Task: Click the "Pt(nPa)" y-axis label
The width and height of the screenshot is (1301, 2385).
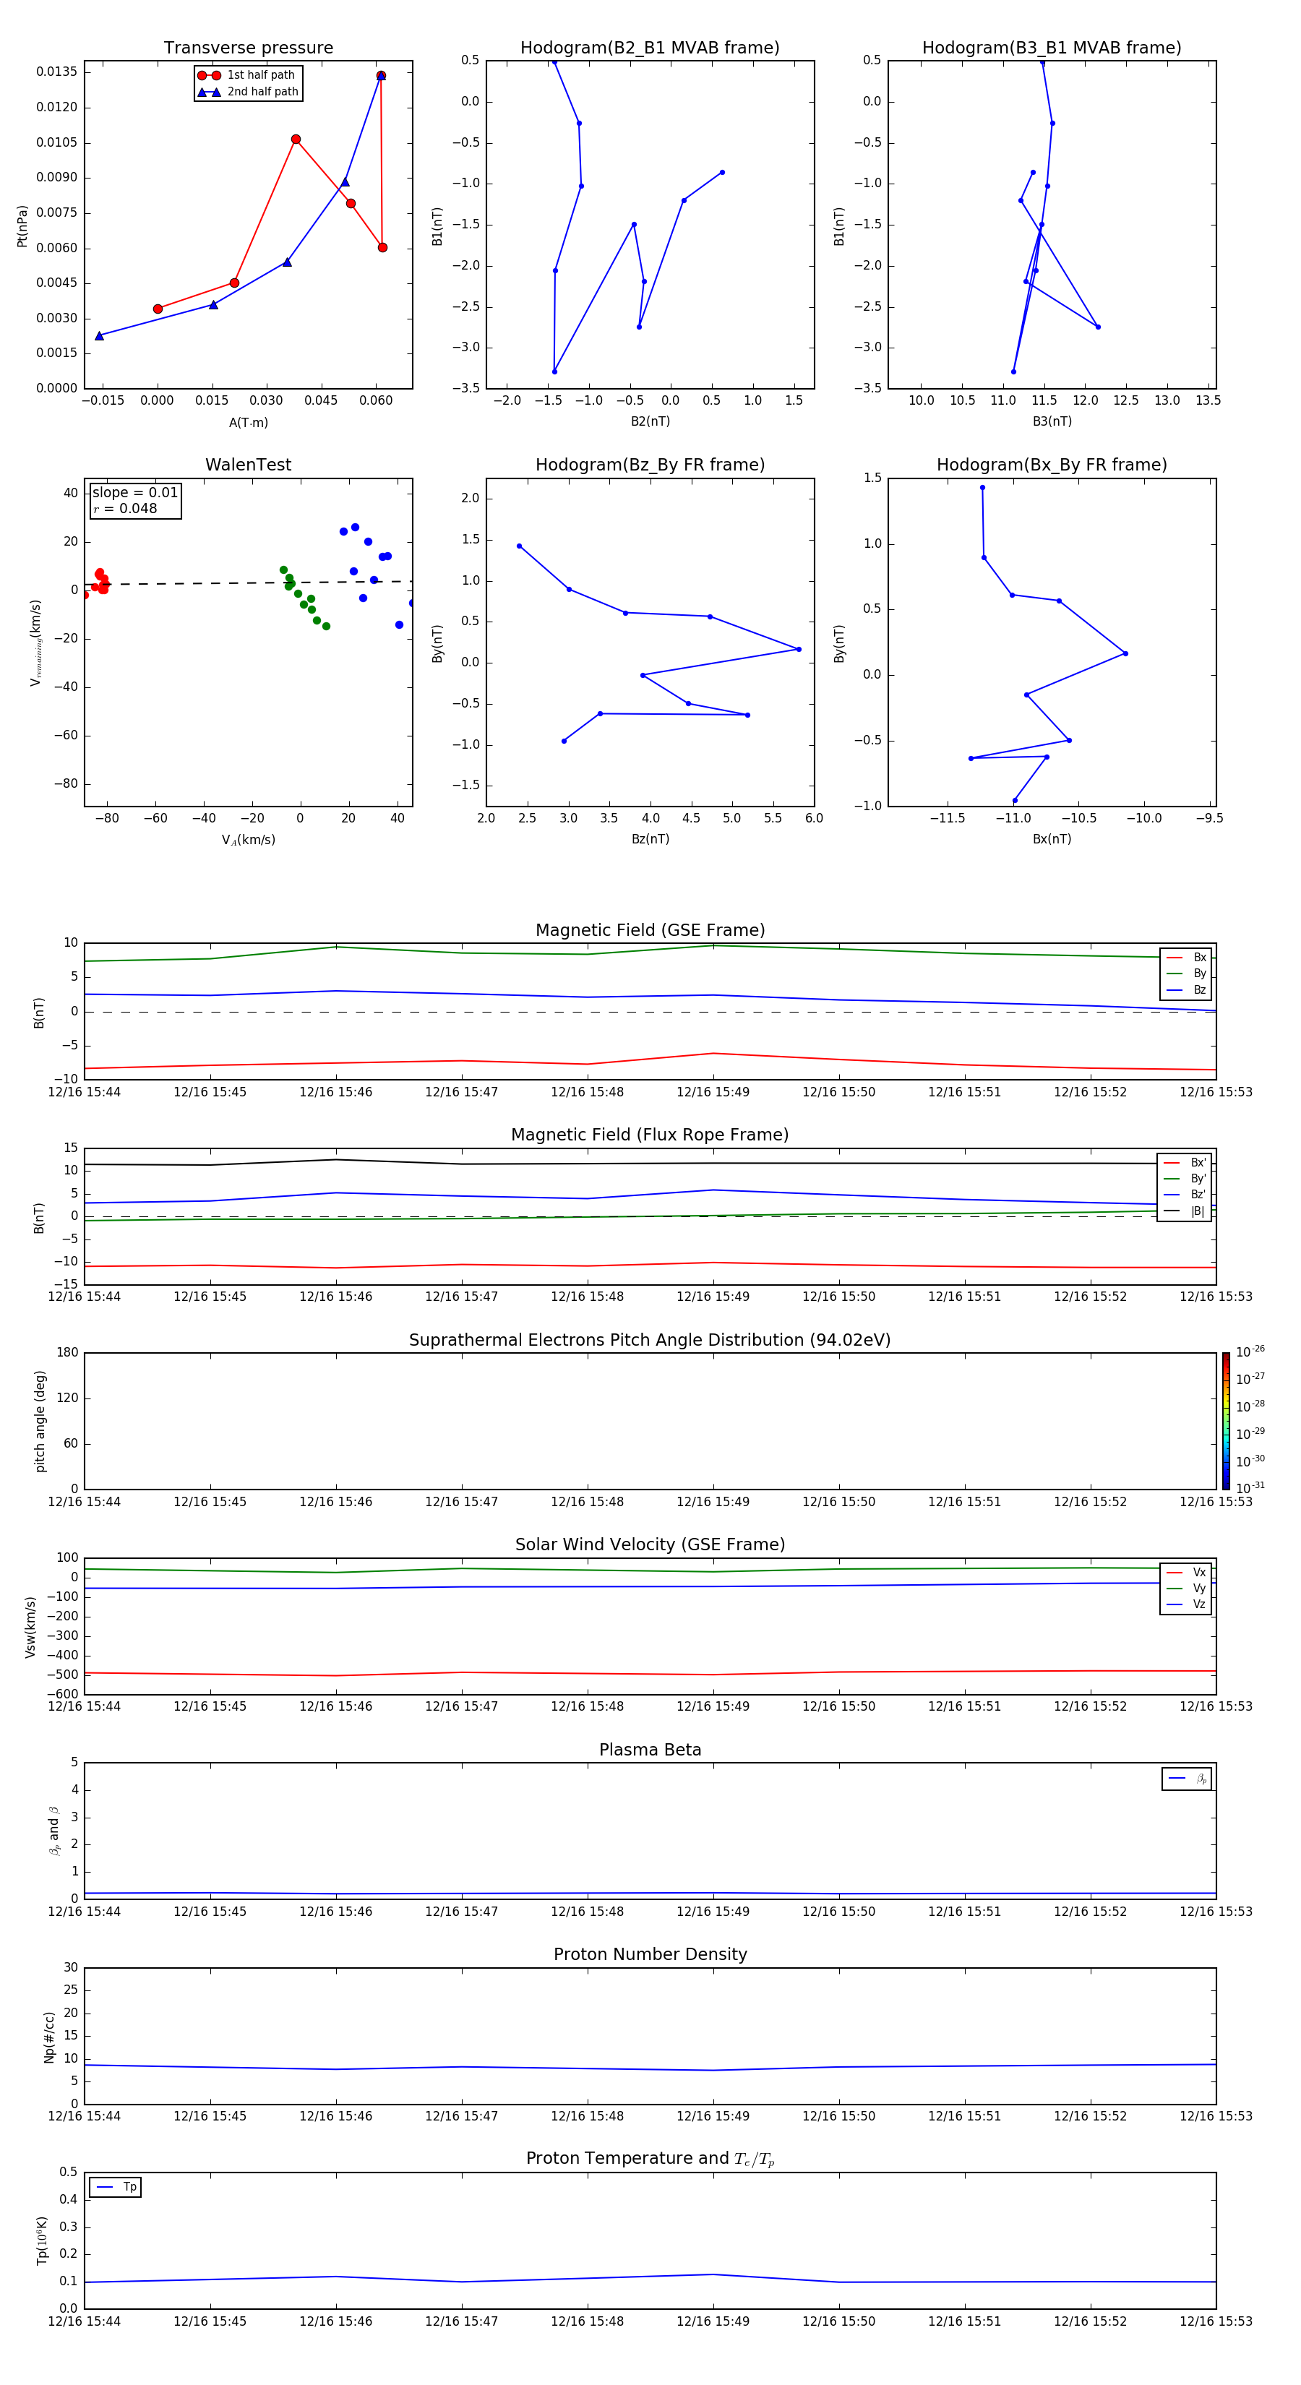Action: pyautogui.click(x=22, y=226)
